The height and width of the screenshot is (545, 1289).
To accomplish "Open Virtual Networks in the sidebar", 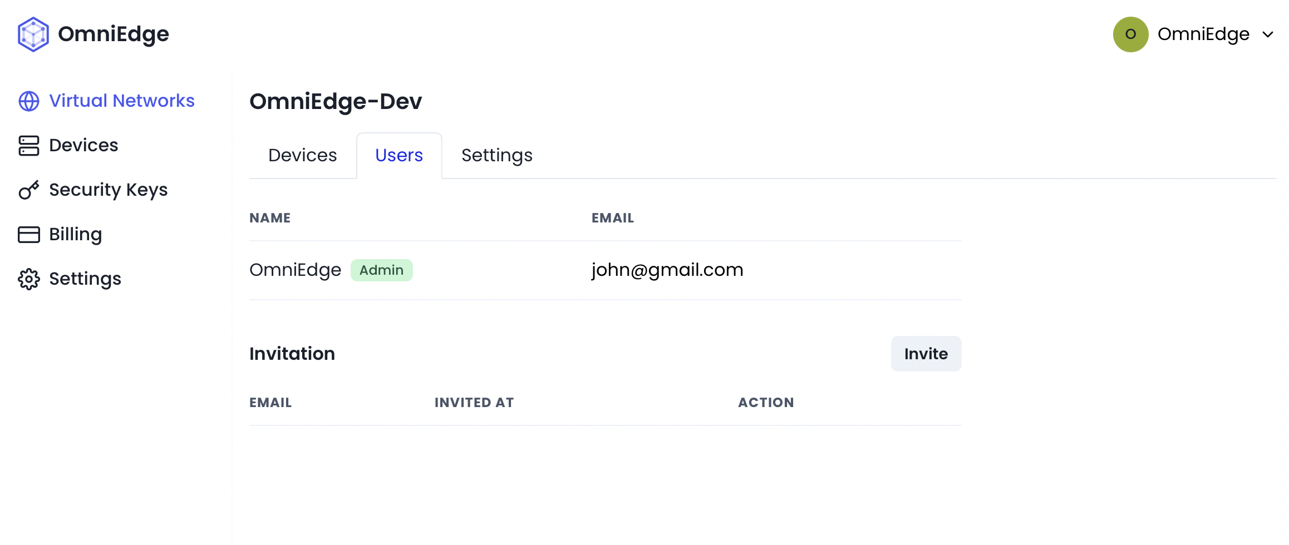I will (121, 101).
